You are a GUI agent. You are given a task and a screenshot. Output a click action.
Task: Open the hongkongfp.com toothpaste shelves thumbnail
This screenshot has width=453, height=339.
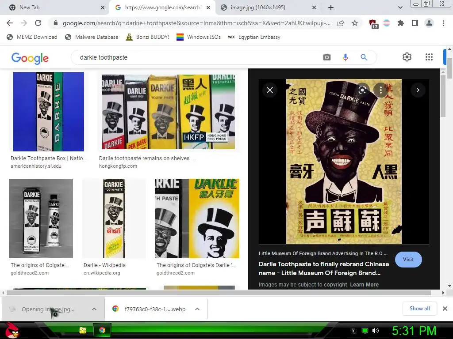pos(169,112)
